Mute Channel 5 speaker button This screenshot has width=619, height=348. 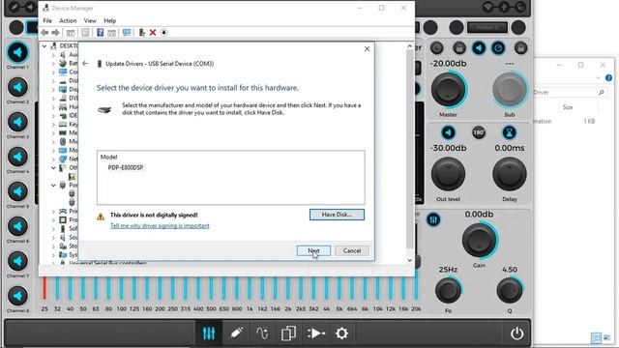tap(17, 191)
